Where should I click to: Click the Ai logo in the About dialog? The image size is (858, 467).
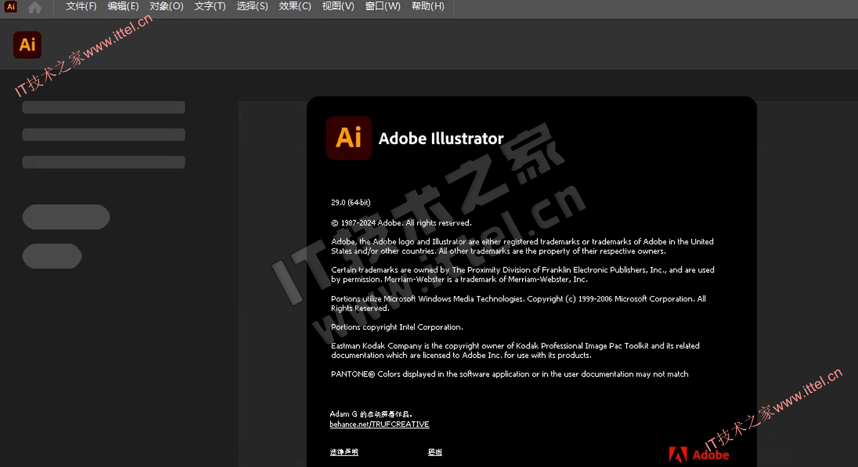[x=349, y=138]
